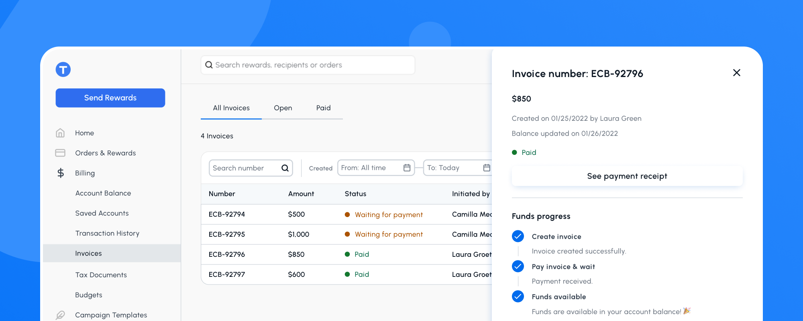This screenshot has width=803, height=321.
Task: Open the calendar icon in To date field
Action: [x=487, y=168]
